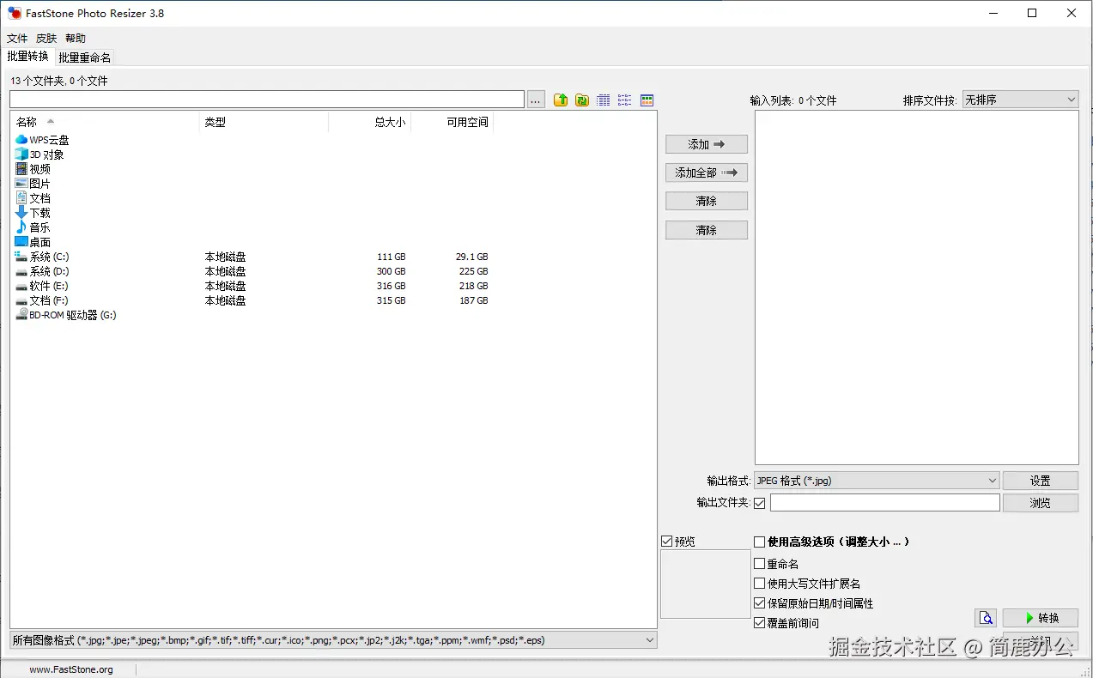Open the 文件 menu
Screen dimensions: 1093x678
17,39
